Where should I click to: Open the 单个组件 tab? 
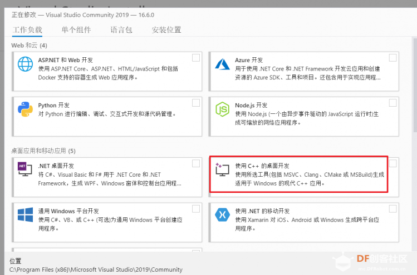[76, 30]
